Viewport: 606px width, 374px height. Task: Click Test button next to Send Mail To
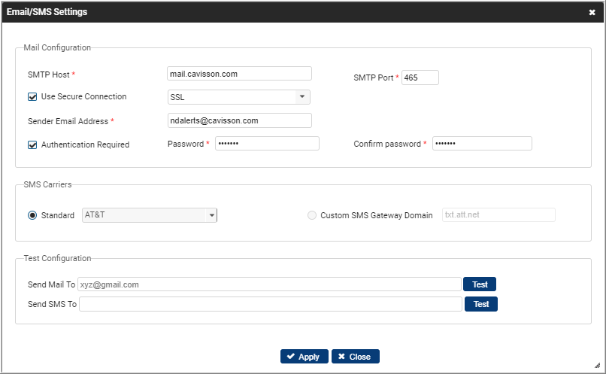pyautogui.click(x=480, y=284)
